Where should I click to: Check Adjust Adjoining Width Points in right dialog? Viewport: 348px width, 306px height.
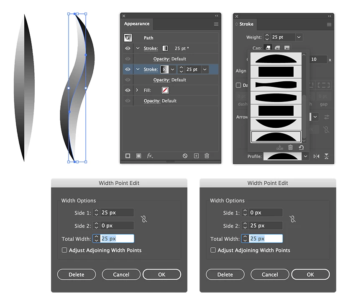coord(213,250)
